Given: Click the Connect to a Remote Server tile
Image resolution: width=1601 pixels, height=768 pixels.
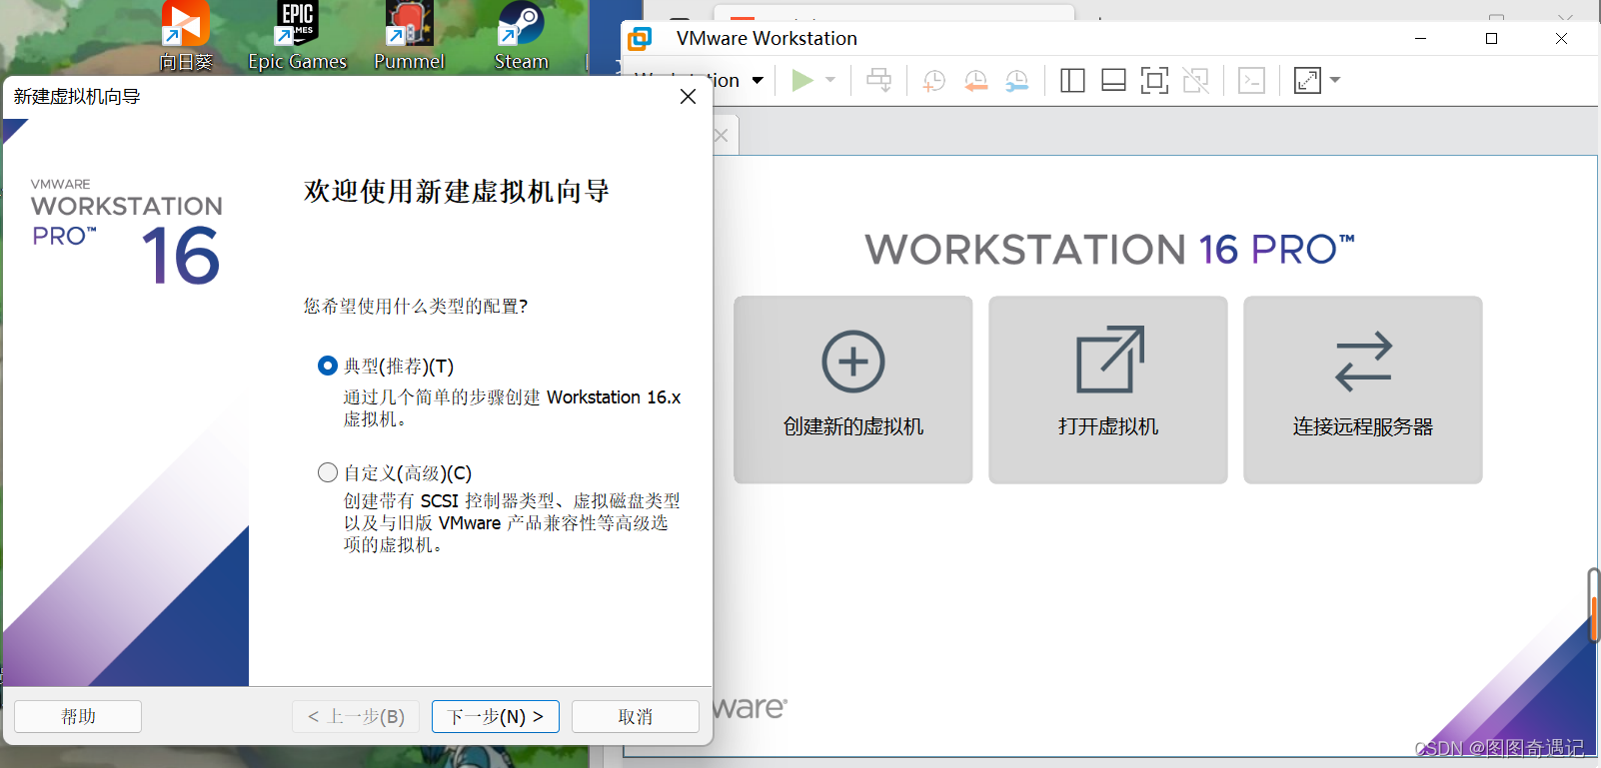Looking at the screenshot, I should click(x=1363, y=389).
